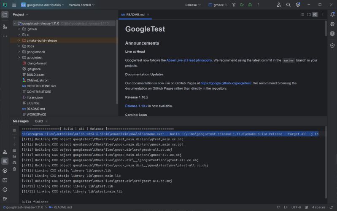Open the Project tool window icon
337x211 pixels.
pos(5,15)
